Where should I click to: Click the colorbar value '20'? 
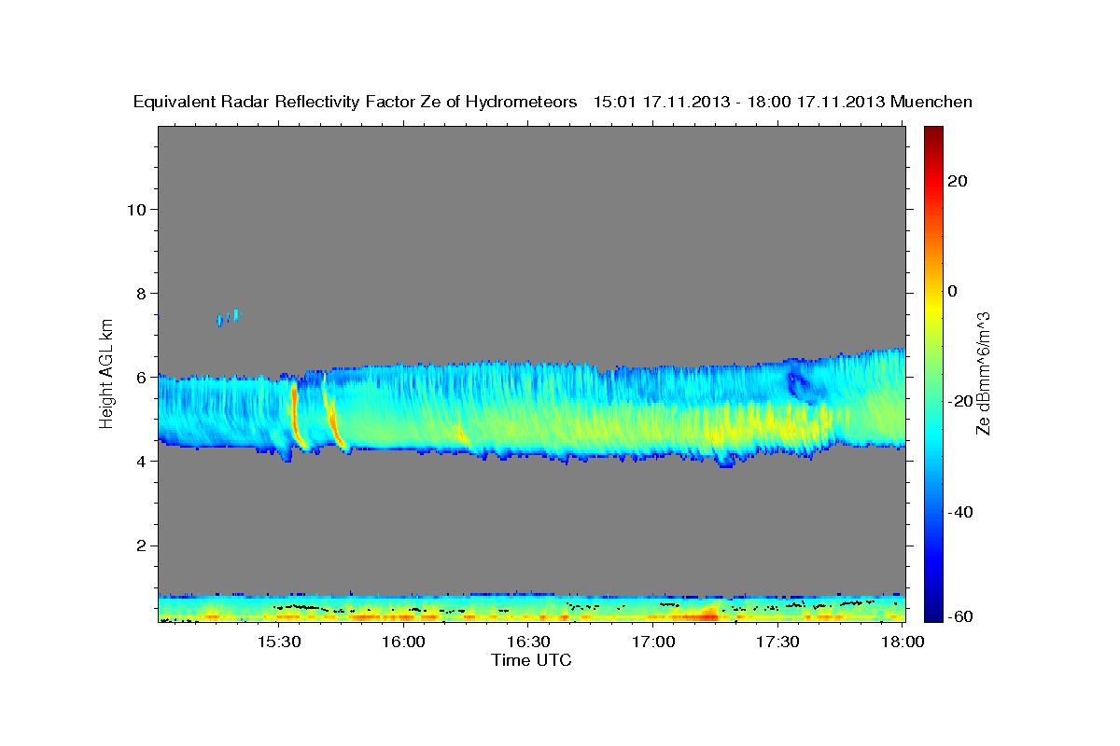(x=957, y=181)
